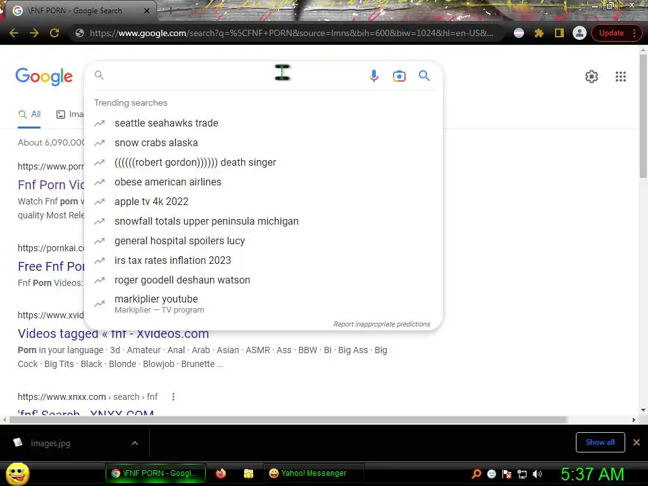Select suggestion irs tax rates inflation 2023
The width and height of the screenshot is (648, 486).
(x=263, y=260)
